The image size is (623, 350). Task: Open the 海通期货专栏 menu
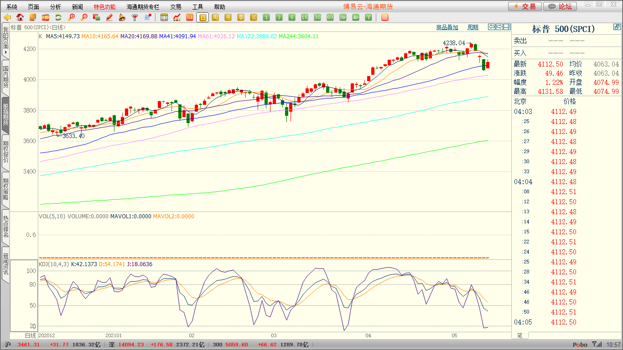click(x=143, y=7)
